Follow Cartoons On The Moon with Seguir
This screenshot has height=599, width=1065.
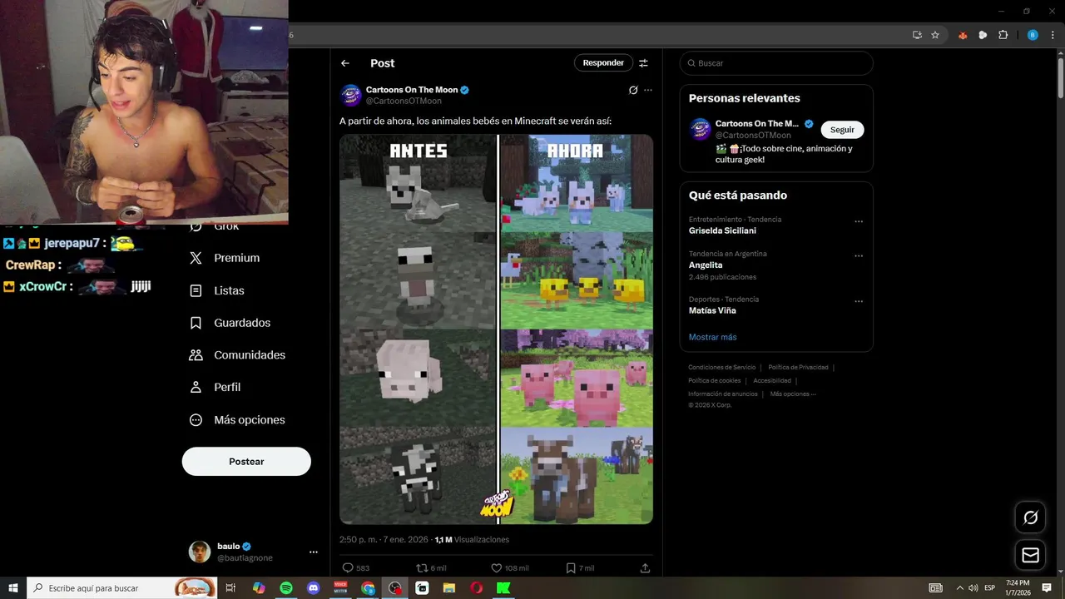point(842,130)
